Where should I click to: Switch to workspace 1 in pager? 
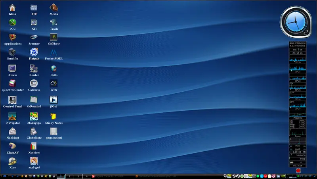(61, 176)
